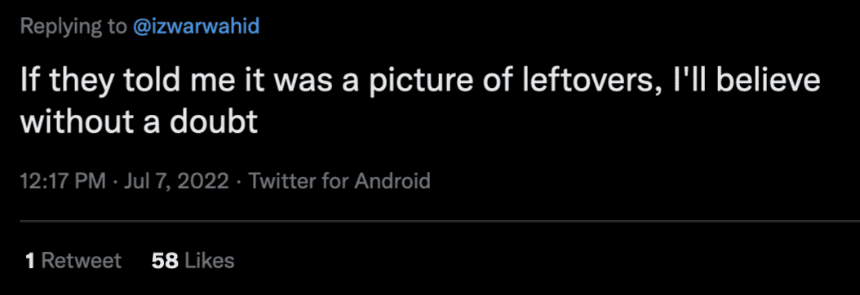Click the year 2022 in the timestamp
860x295 pixels.
202,181
